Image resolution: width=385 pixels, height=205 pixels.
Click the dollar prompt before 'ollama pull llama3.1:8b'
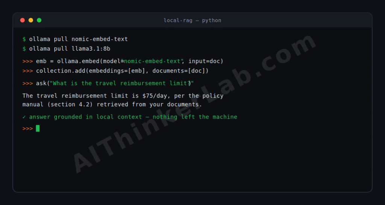click(x=24, y=48)
